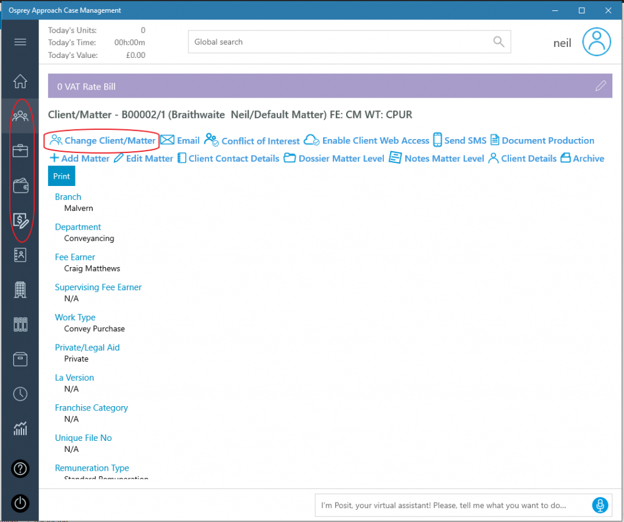Click the Supervising Fee Earner label
This screenshot has height=522, width=624.
(x=98, y=287)
